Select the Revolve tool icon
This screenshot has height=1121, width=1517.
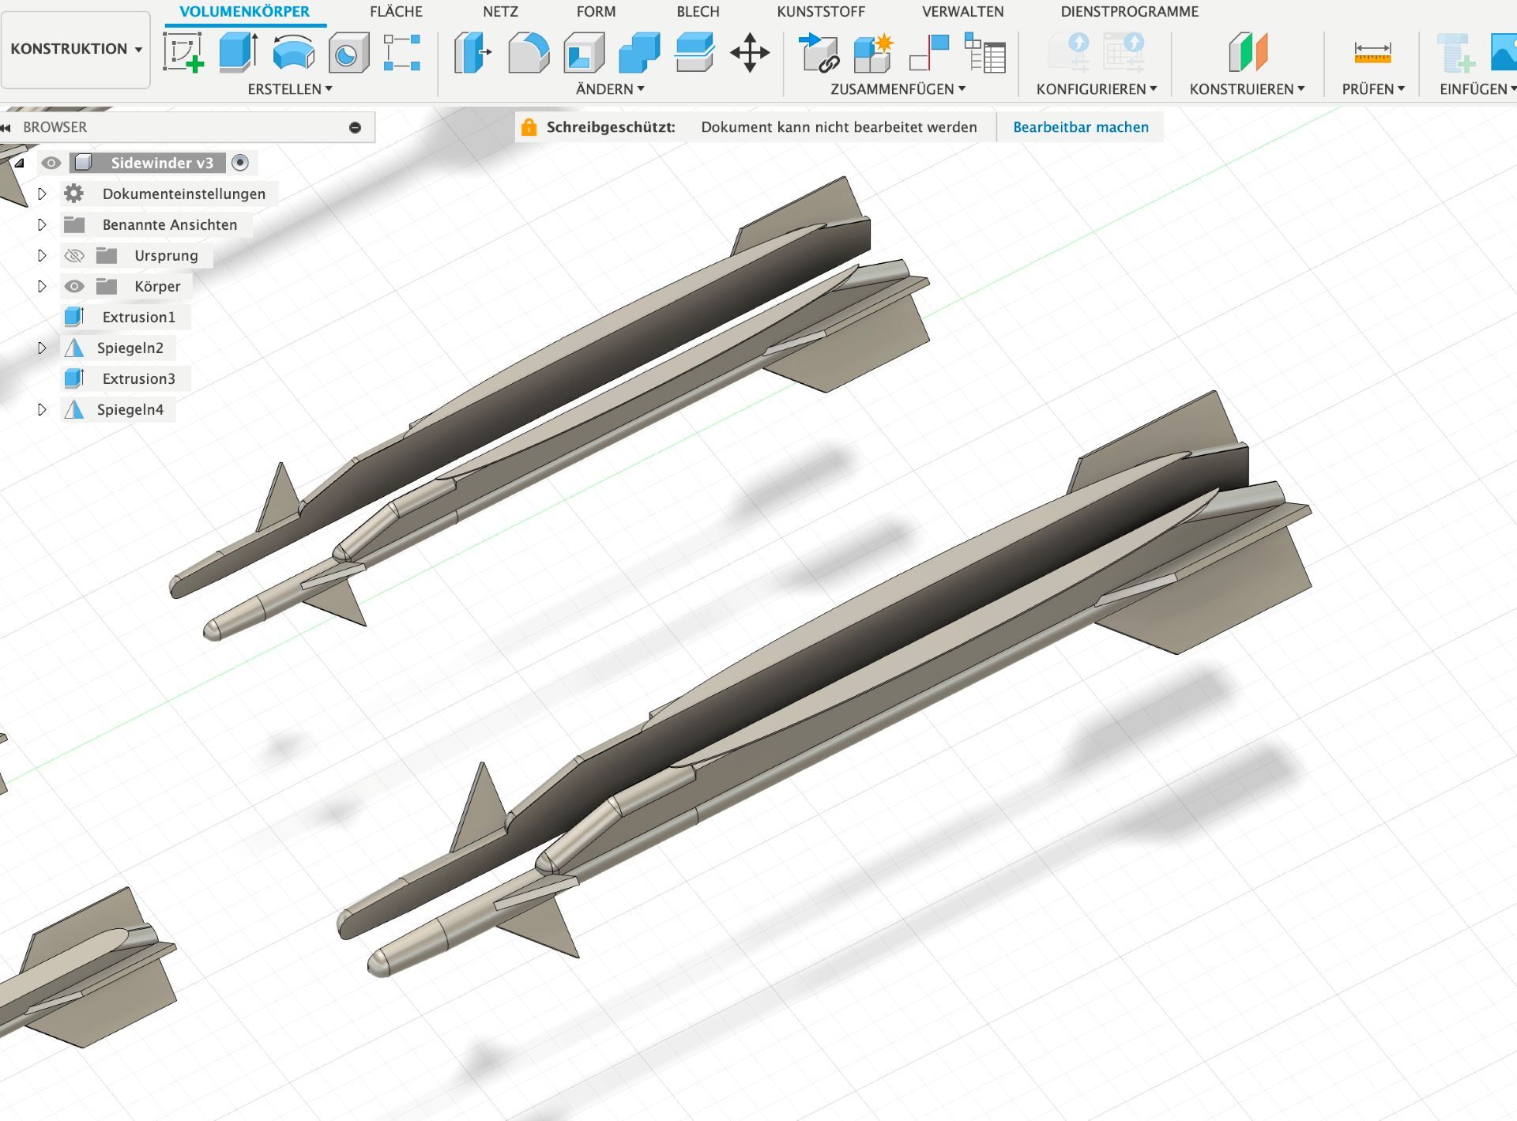293,52
